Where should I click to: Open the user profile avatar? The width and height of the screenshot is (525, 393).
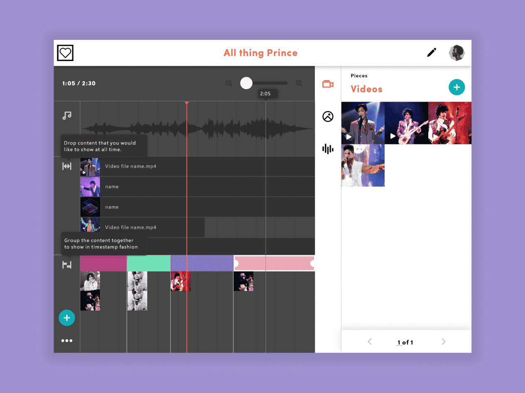click(456, 53)
